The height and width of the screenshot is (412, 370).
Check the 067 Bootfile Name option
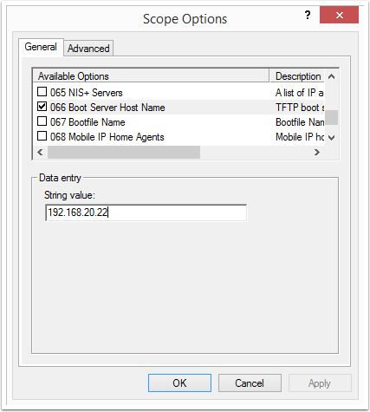pyautogui.click(x=42, y=121)
